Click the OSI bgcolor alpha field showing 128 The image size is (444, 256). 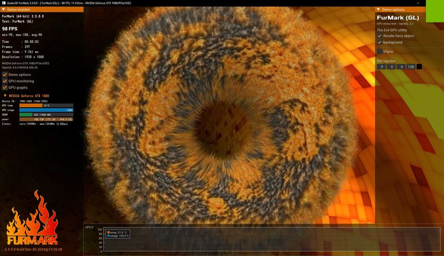click(411, 67)
